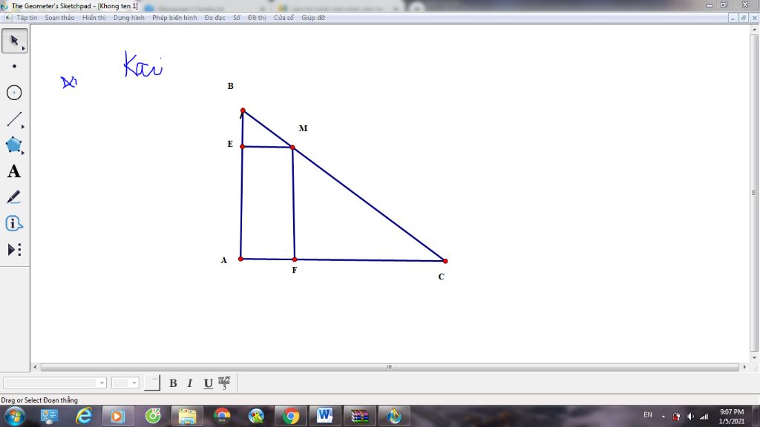Open the media player taskbar icon
The width and height of the screenshot is (760, 427).
pos(118,416)
